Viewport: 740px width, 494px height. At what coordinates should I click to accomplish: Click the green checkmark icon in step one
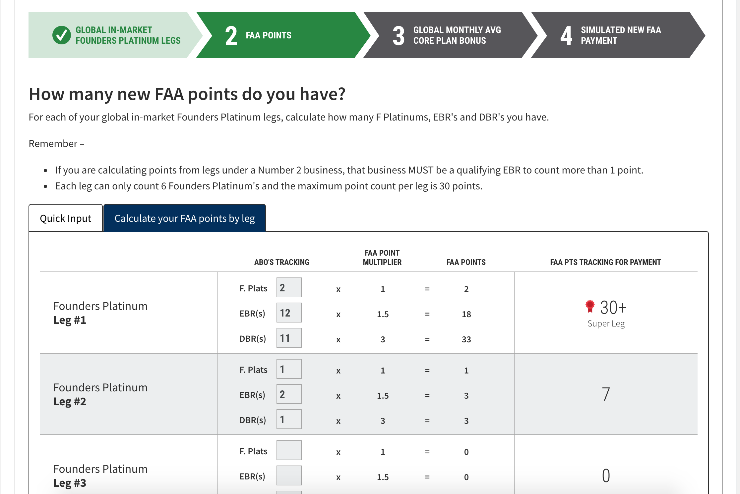pos(62,35)
